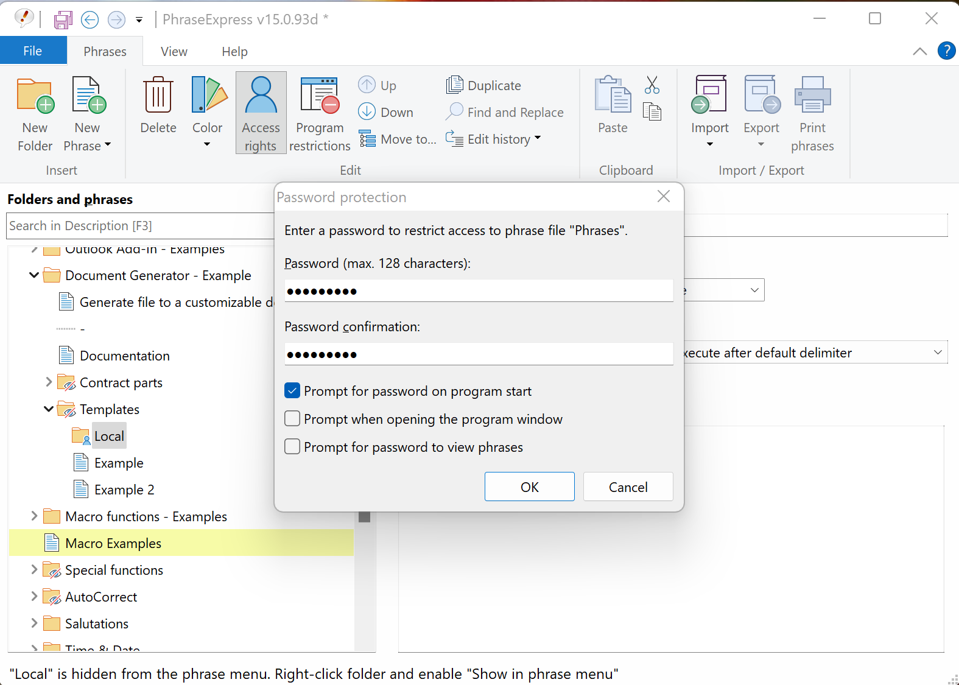959x685 pixels.
Task: Open the New Phrase dropdown arrow
Action: click(x=108, y=146)
